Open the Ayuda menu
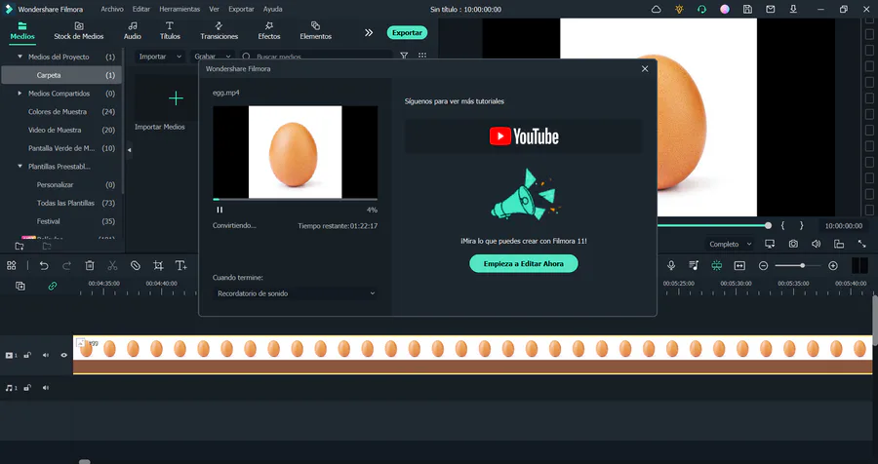The image size is (878, 464). [273, 9]
